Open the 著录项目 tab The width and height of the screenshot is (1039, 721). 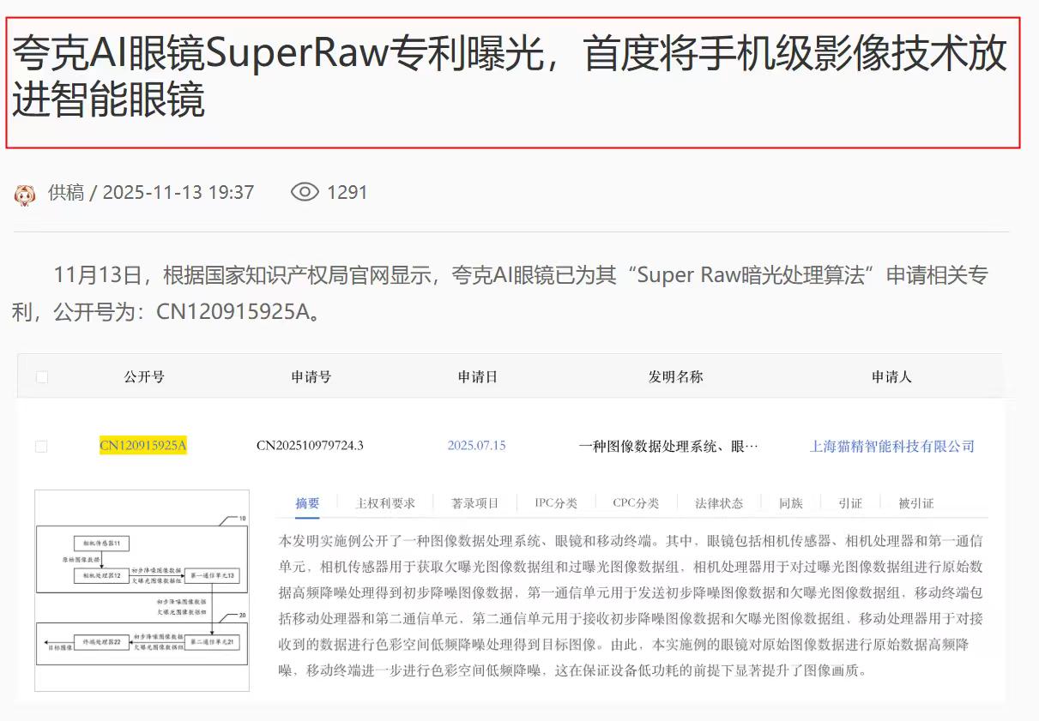click(475, 503)
